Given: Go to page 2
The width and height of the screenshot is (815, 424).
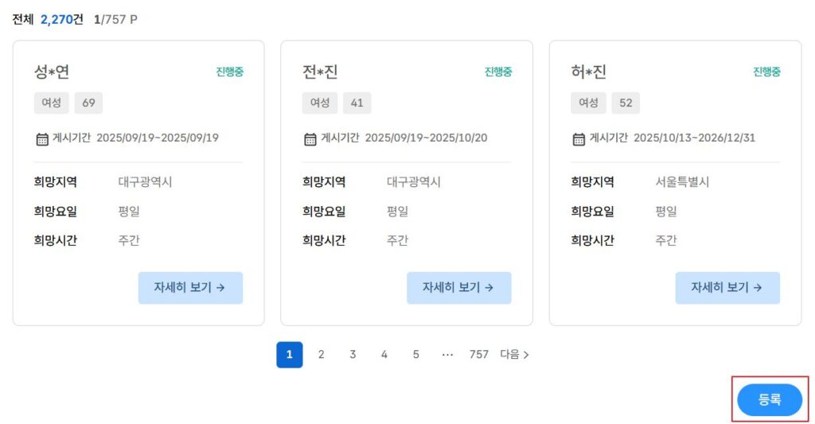Looking at the screenshot, I should click(322, 354).
